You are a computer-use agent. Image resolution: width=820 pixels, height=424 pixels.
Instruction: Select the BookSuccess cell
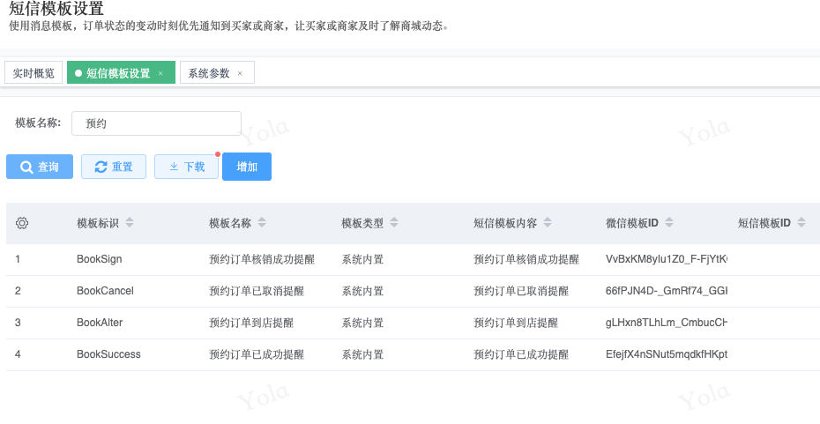[108, 354]
